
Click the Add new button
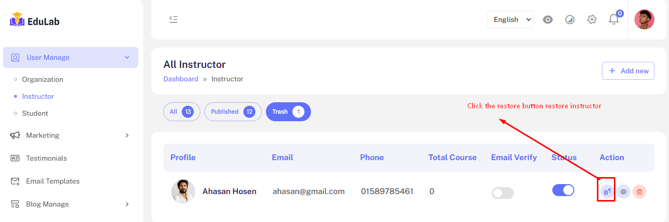[628, 71]
